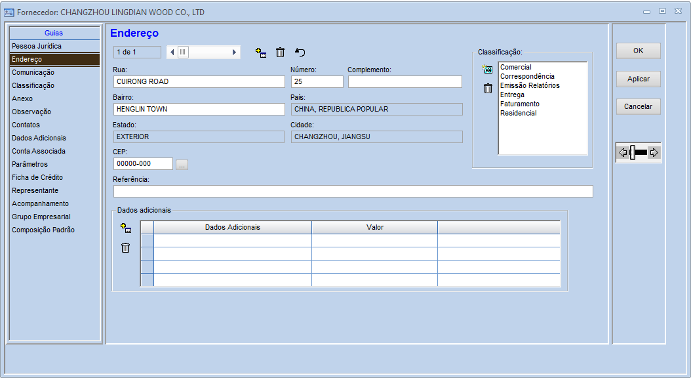Select Contatos in the Guias list
This screenshot has height=378, width=691.
[26, 125]
